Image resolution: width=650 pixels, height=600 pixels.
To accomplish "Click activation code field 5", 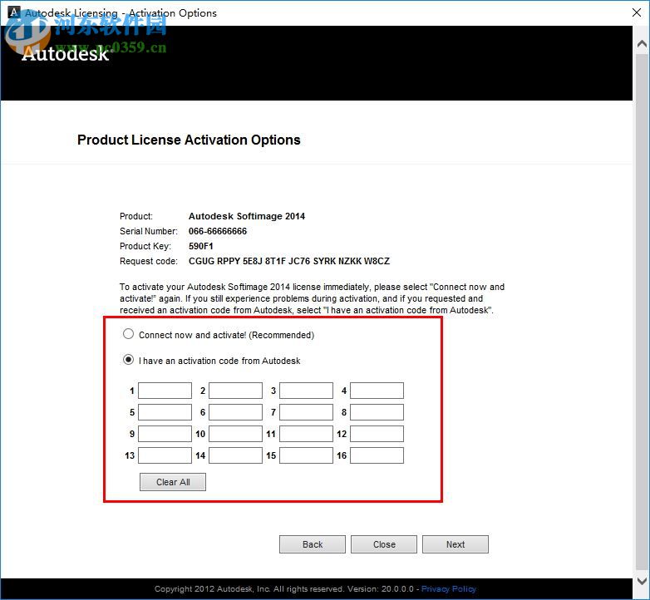I will (165, 412).
